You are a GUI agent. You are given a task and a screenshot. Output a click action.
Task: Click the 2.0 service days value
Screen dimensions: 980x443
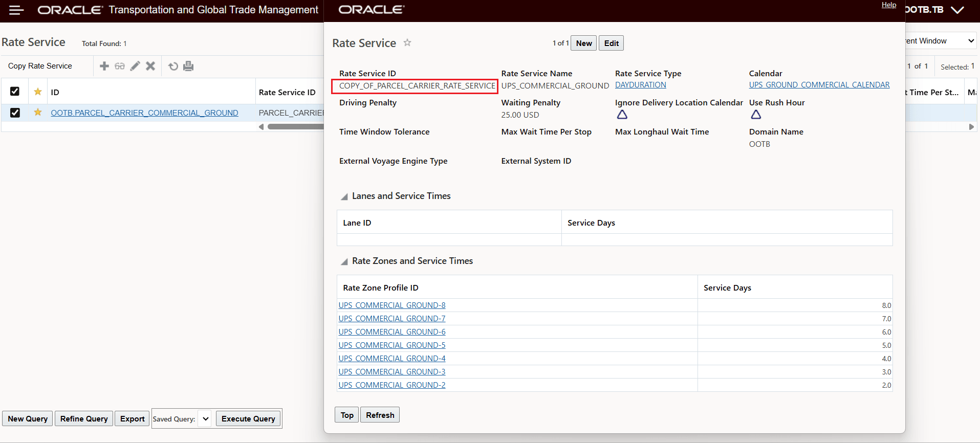(x=886, y=385)
